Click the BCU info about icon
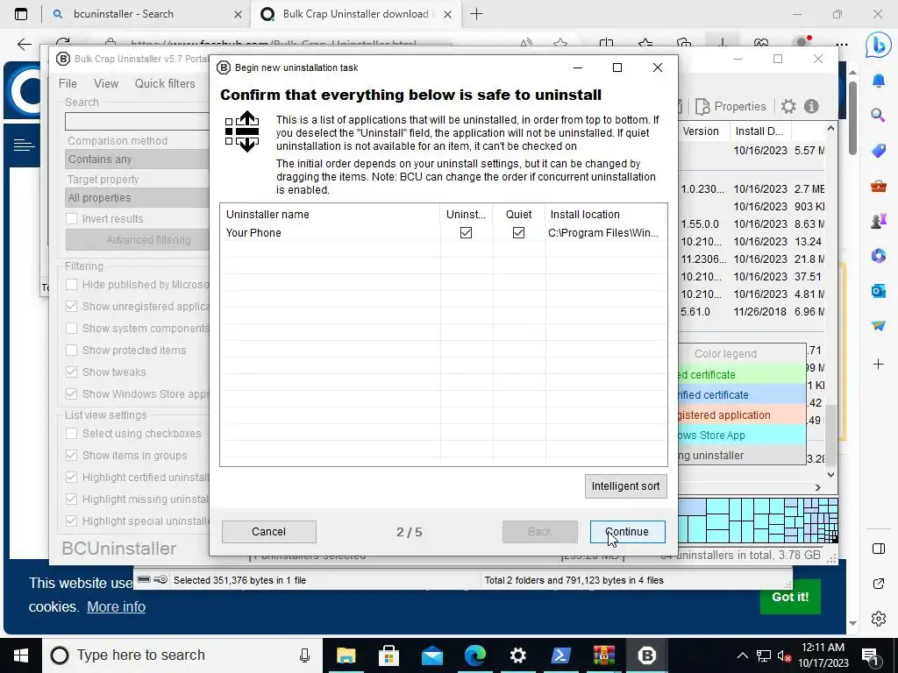Image resolution: width=898 pixels, height=673 pixels. pyautogui.click(x=811, y=106)
